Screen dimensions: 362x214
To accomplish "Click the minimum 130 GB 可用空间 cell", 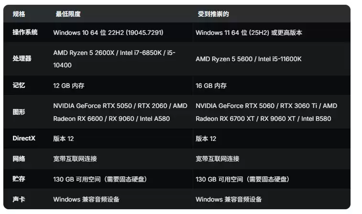I will coord(100,179).
